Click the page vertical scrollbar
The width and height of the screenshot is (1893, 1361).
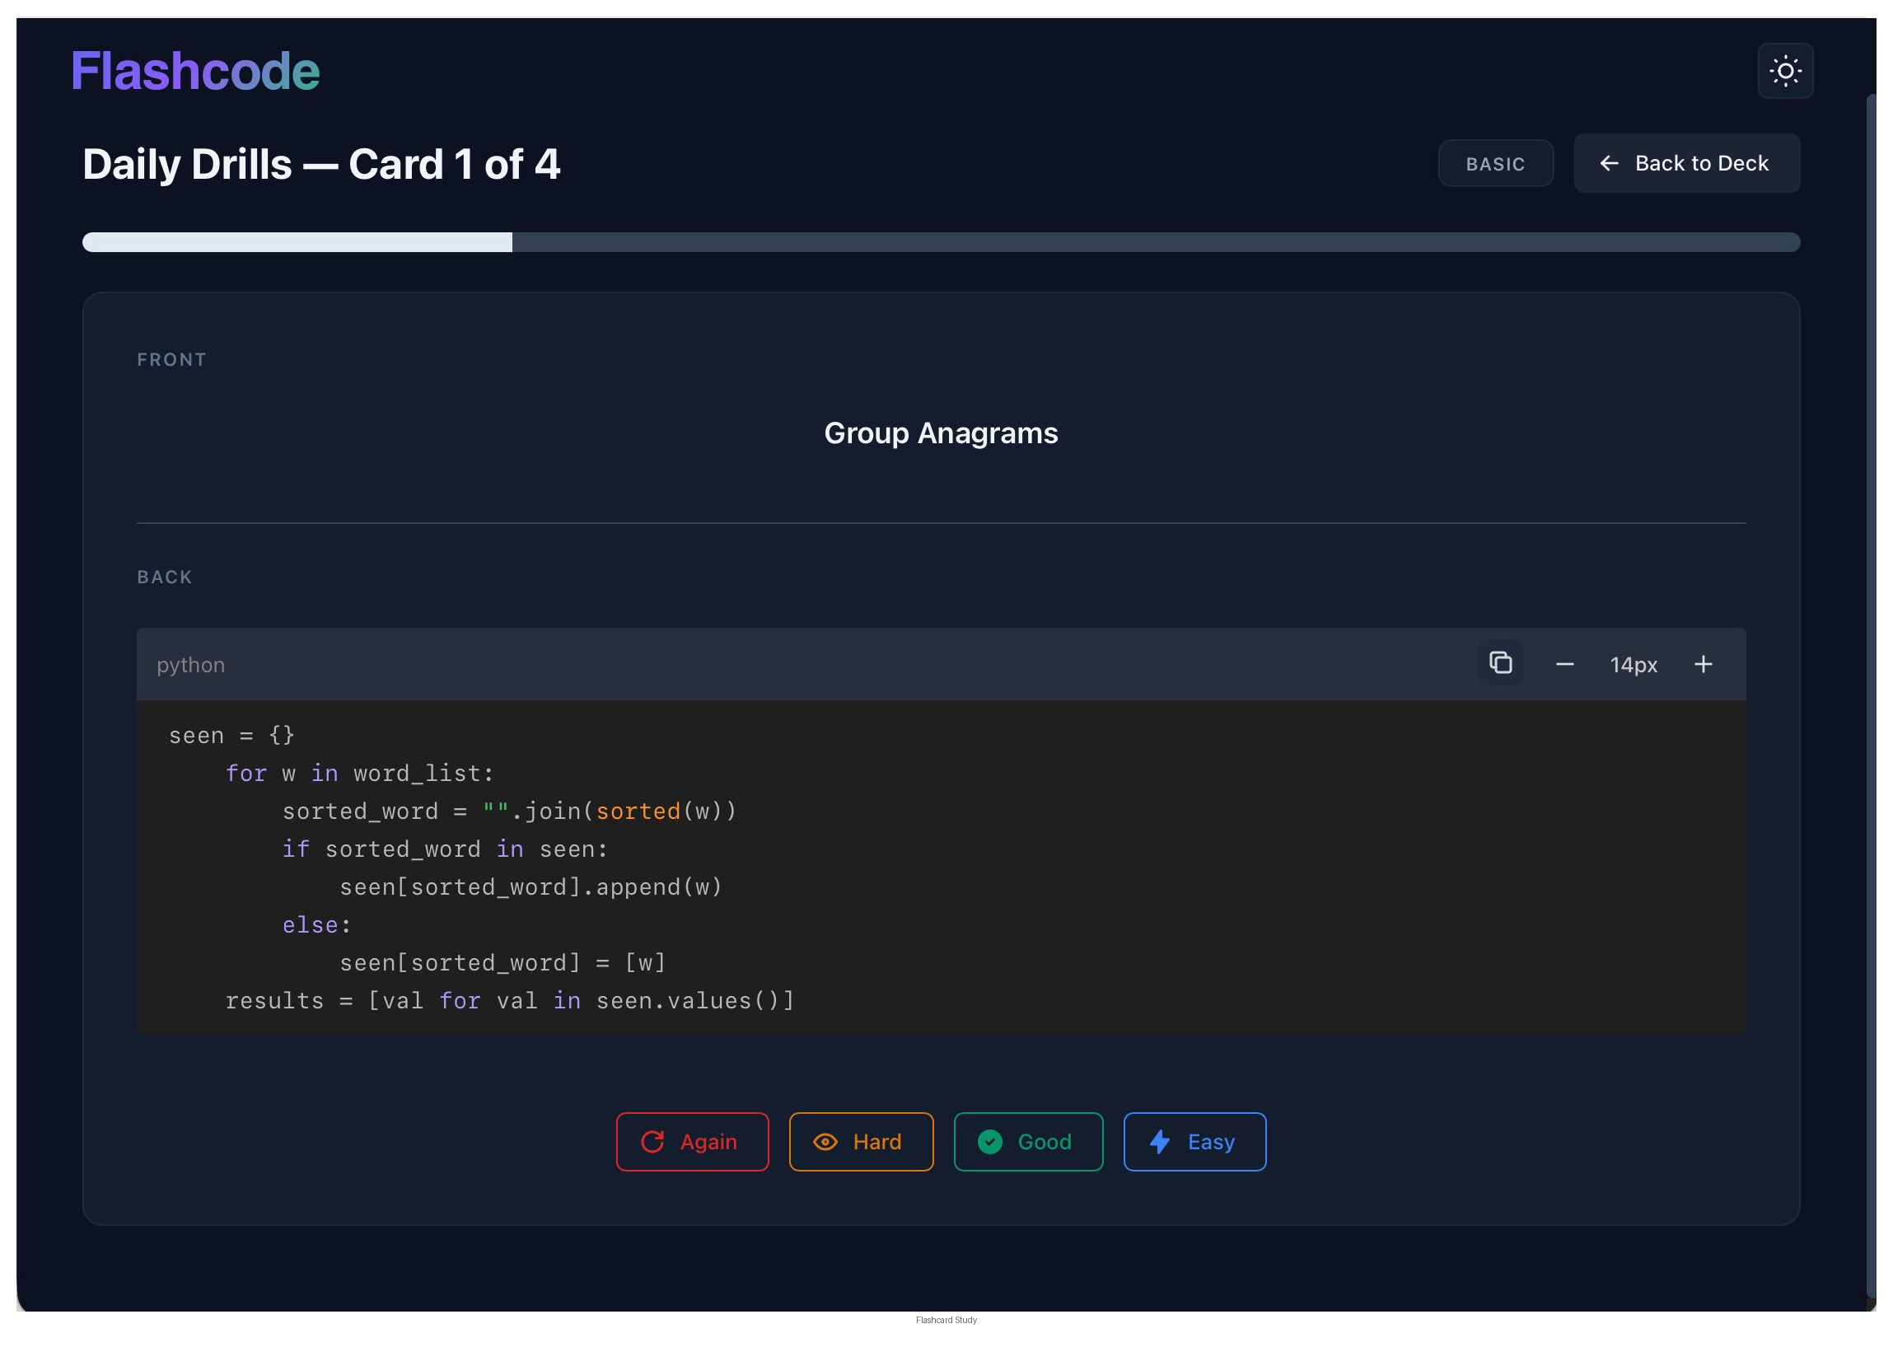(1870, 697)
